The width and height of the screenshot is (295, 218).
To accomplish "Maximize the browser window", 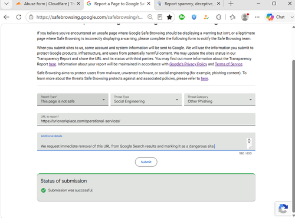I will [274, 4].
